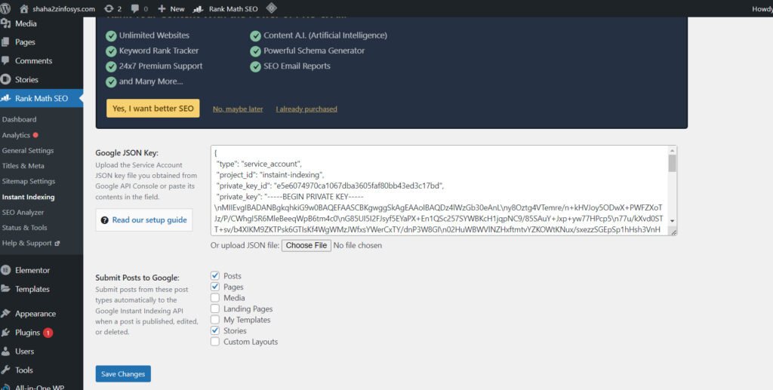Click the Elementor sidebar icon
Screen dimensions: 773x390
(x=5, y=270)
